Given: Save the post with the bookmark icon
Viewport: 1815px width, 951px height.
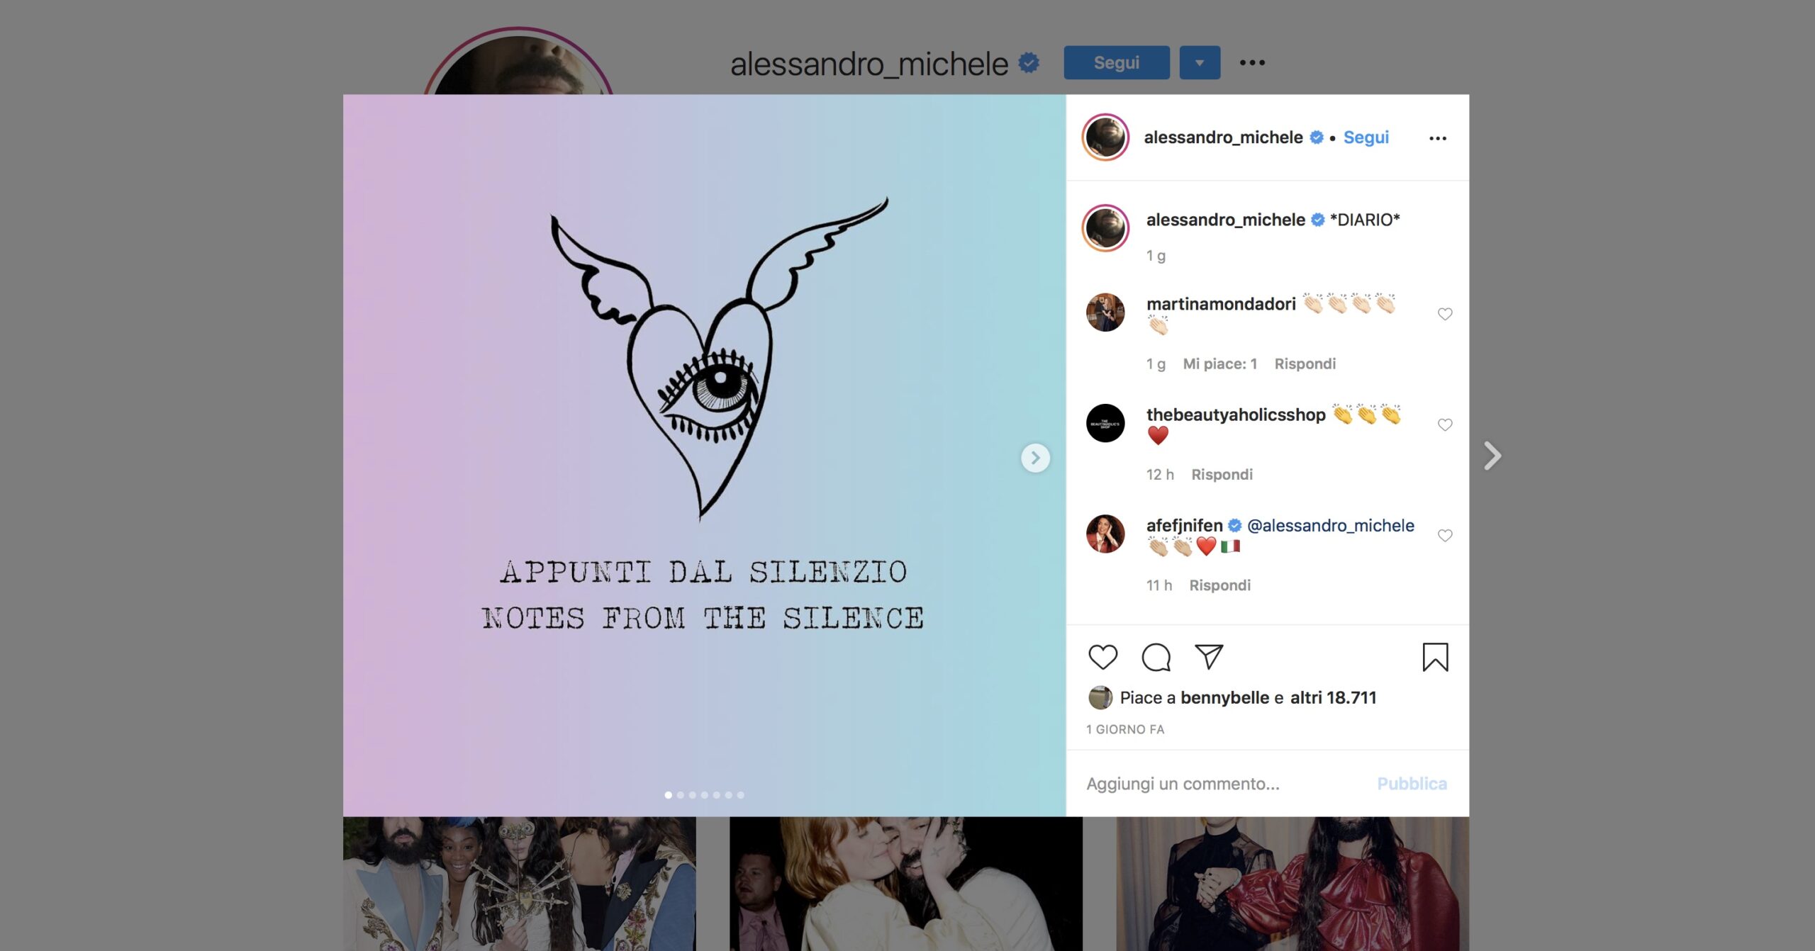Looking at the screenshot, I should click(x=1435, y=657).
